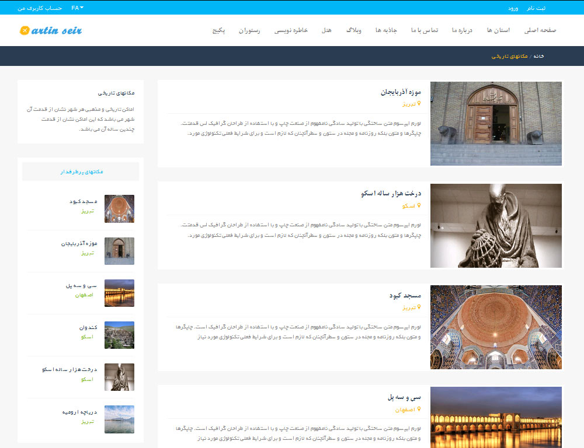Viewport: 584px width, 448px height.
Task: Open مسجد کبود in popular sidebar
Action: tap(83, 201)
